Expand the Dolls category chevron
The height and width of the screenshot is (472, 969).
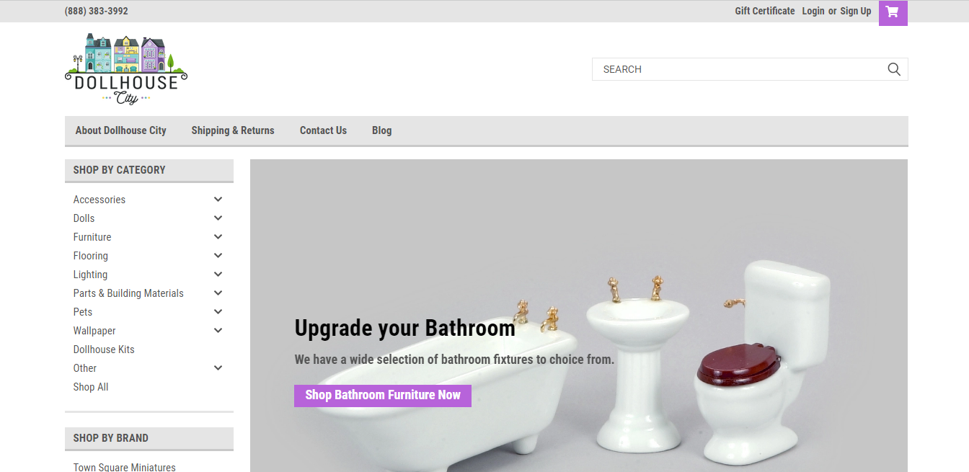218,218
